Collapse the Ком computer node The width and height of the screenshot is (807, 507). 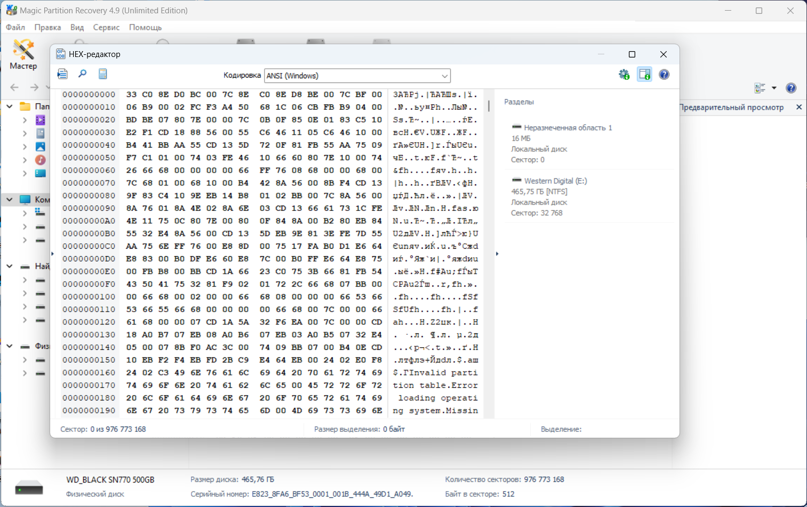pyautogui.click(x=10, y=200)
